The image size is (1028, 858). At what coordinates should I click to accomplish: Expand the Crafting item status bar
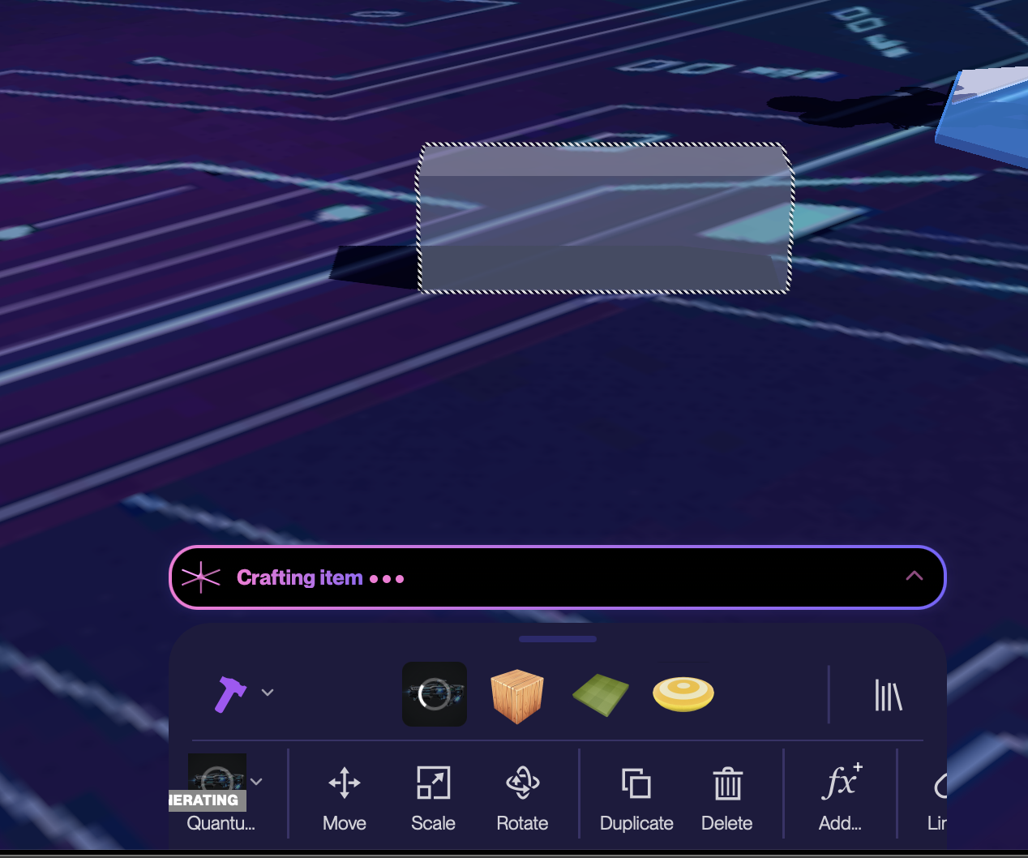click(914, 576)
